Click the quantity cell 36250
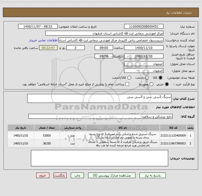Viewport: 202px width, 196px height. pyautogui.click(x=47, y=143)
